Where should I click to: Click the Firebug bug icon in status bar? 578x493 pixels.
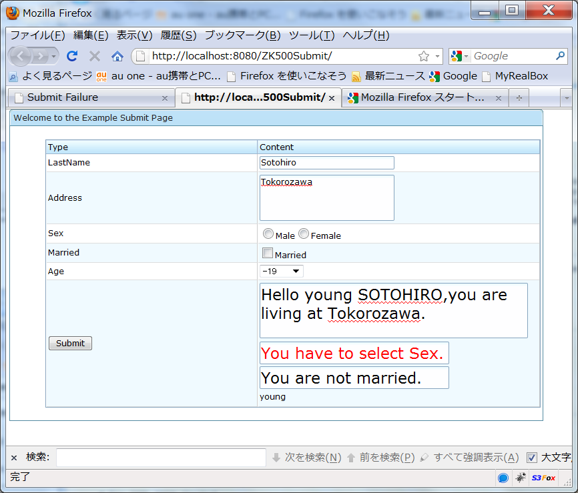coord(521,478)
